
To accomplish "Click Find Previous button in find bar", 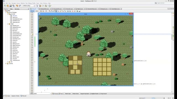I will click(x=55, y=94).
